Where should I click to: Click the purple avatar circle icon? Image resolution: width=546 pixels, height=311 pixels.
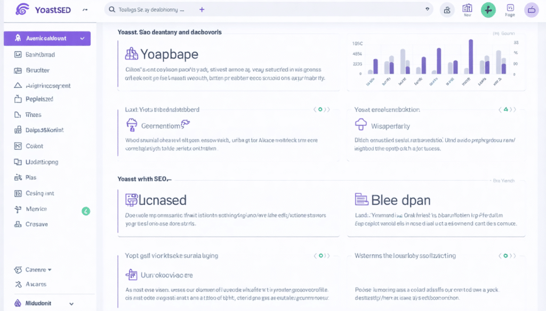(x=532, y=10)
